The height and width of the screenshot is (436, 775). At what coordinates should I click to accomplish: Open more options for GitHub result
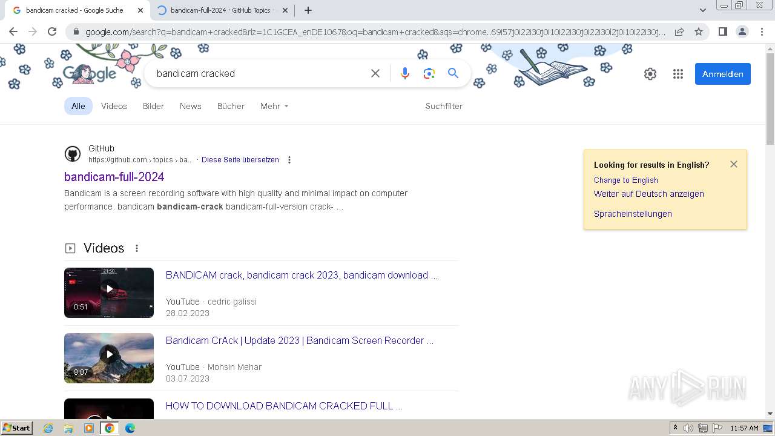(289, 160)
